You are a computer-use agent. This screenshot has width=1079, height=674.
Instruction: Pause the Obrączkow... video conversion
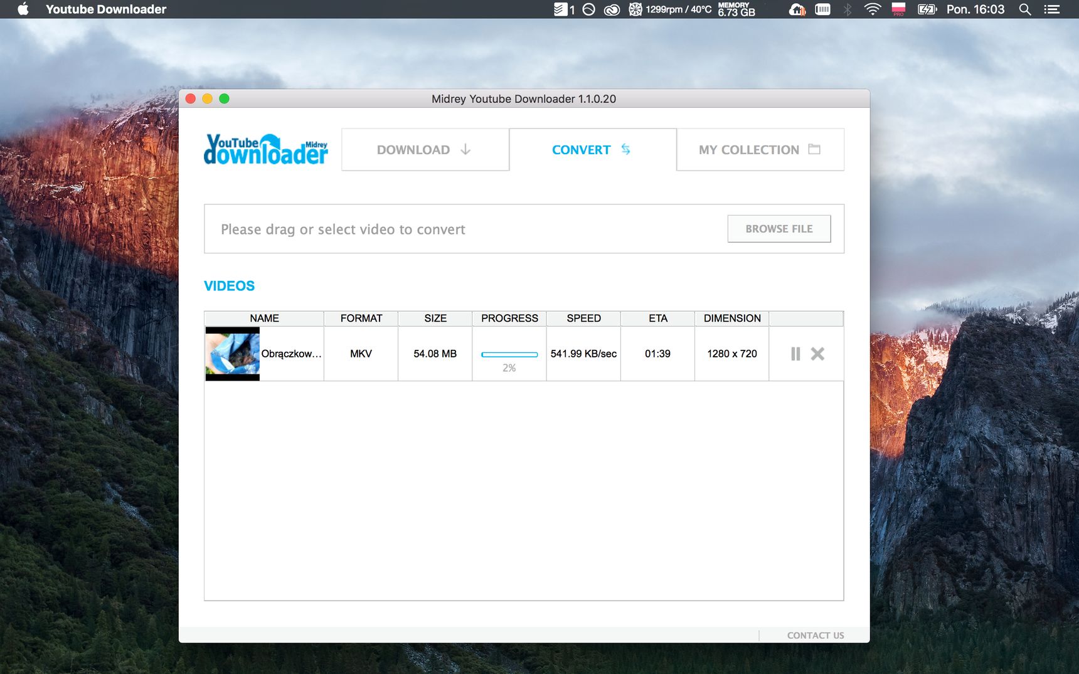tap(795, 354)
